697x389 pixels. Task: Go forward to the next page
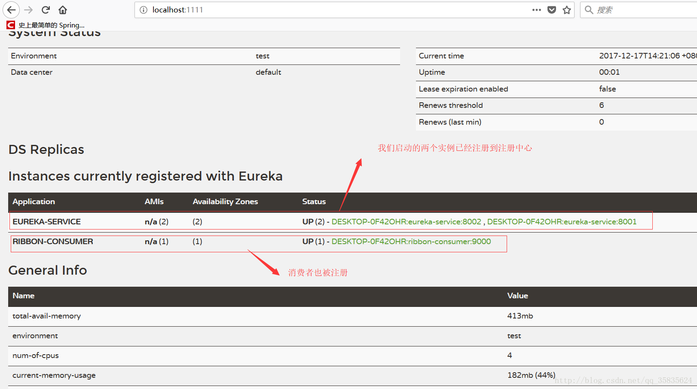28,10
